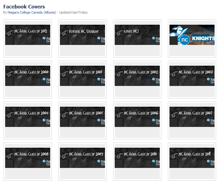Open the Future NC Student cover
Screen dimensions: 220x183
point(82,39)
